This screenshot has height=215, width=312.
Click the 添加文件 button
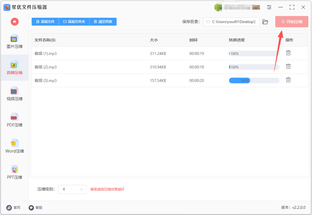point(45,22)
